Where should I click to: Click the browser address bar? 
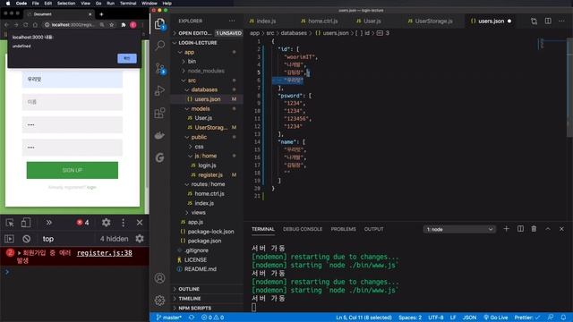point(73,25)
